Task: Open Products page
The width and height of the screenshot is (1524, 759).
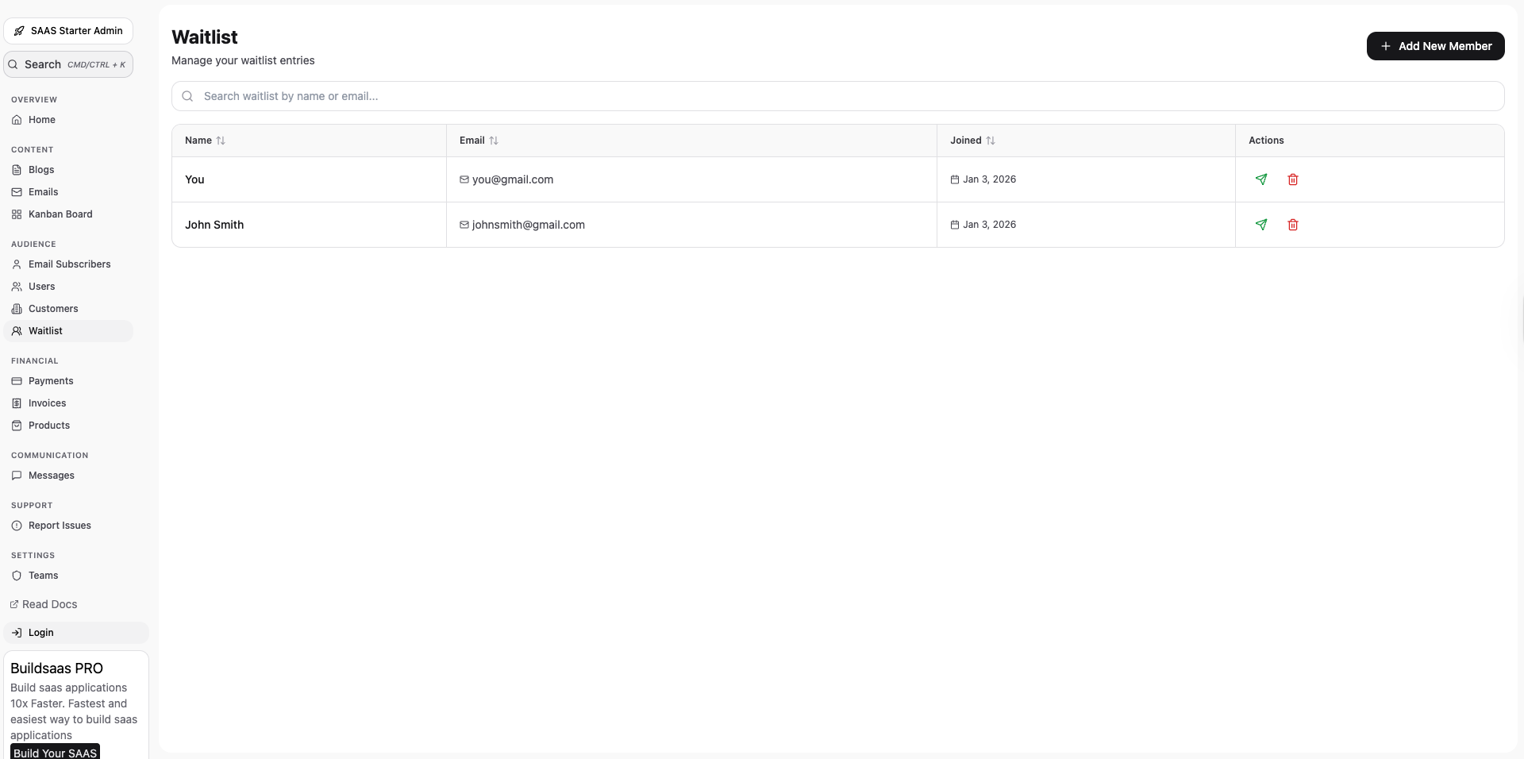Action: pos(68,426)
